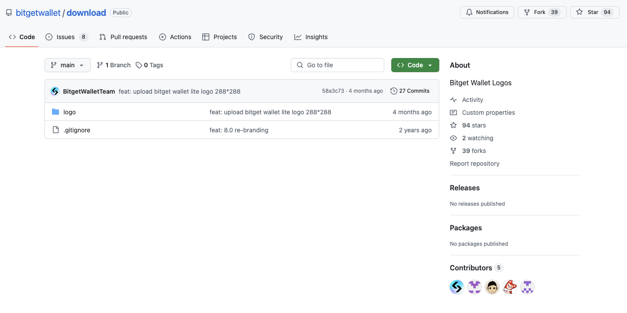
Task: Switch to the Code tab
Action: coord(22,37)
